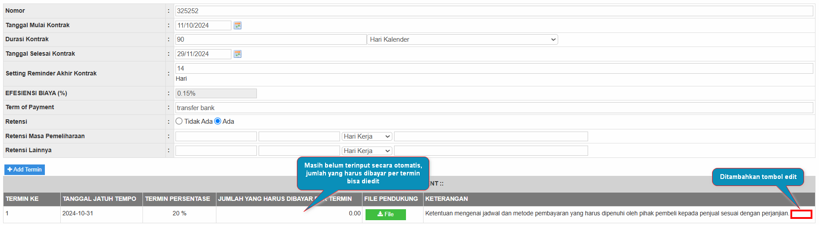Viewport: 819px width, 225px height.
Task: Edit the Durasi Kontrak value 90
Action: click(x=271, y=39)
